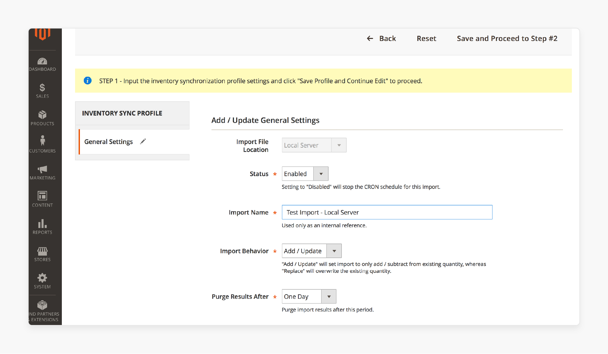Click the Purge Results After label
The image size is (608, 354).
pos(240,296)
